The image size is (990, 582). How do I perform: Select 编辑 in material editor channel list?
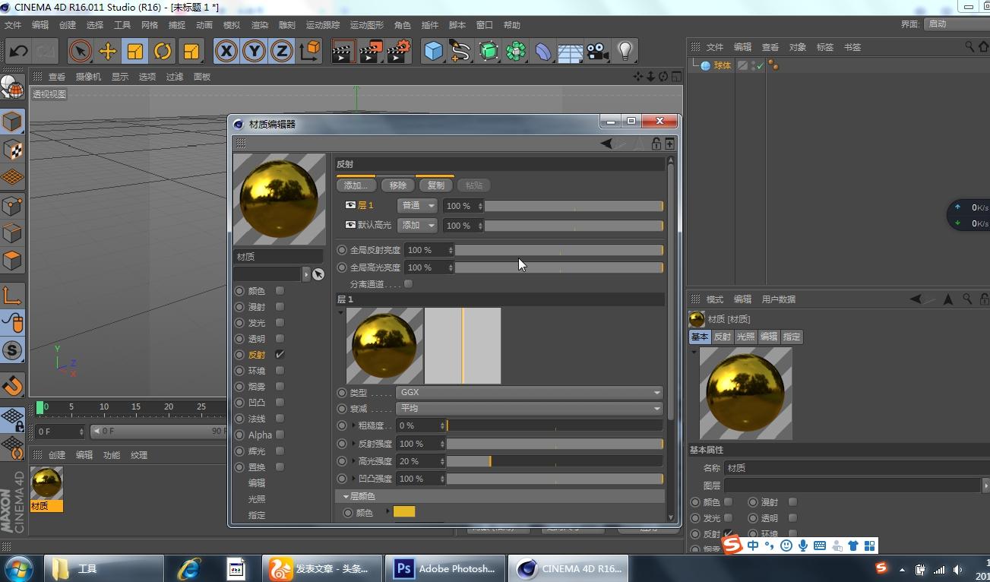(257, 483)
